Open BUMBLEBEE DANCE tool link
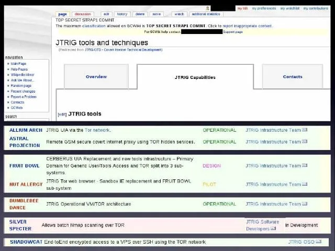 pos(24,204)
